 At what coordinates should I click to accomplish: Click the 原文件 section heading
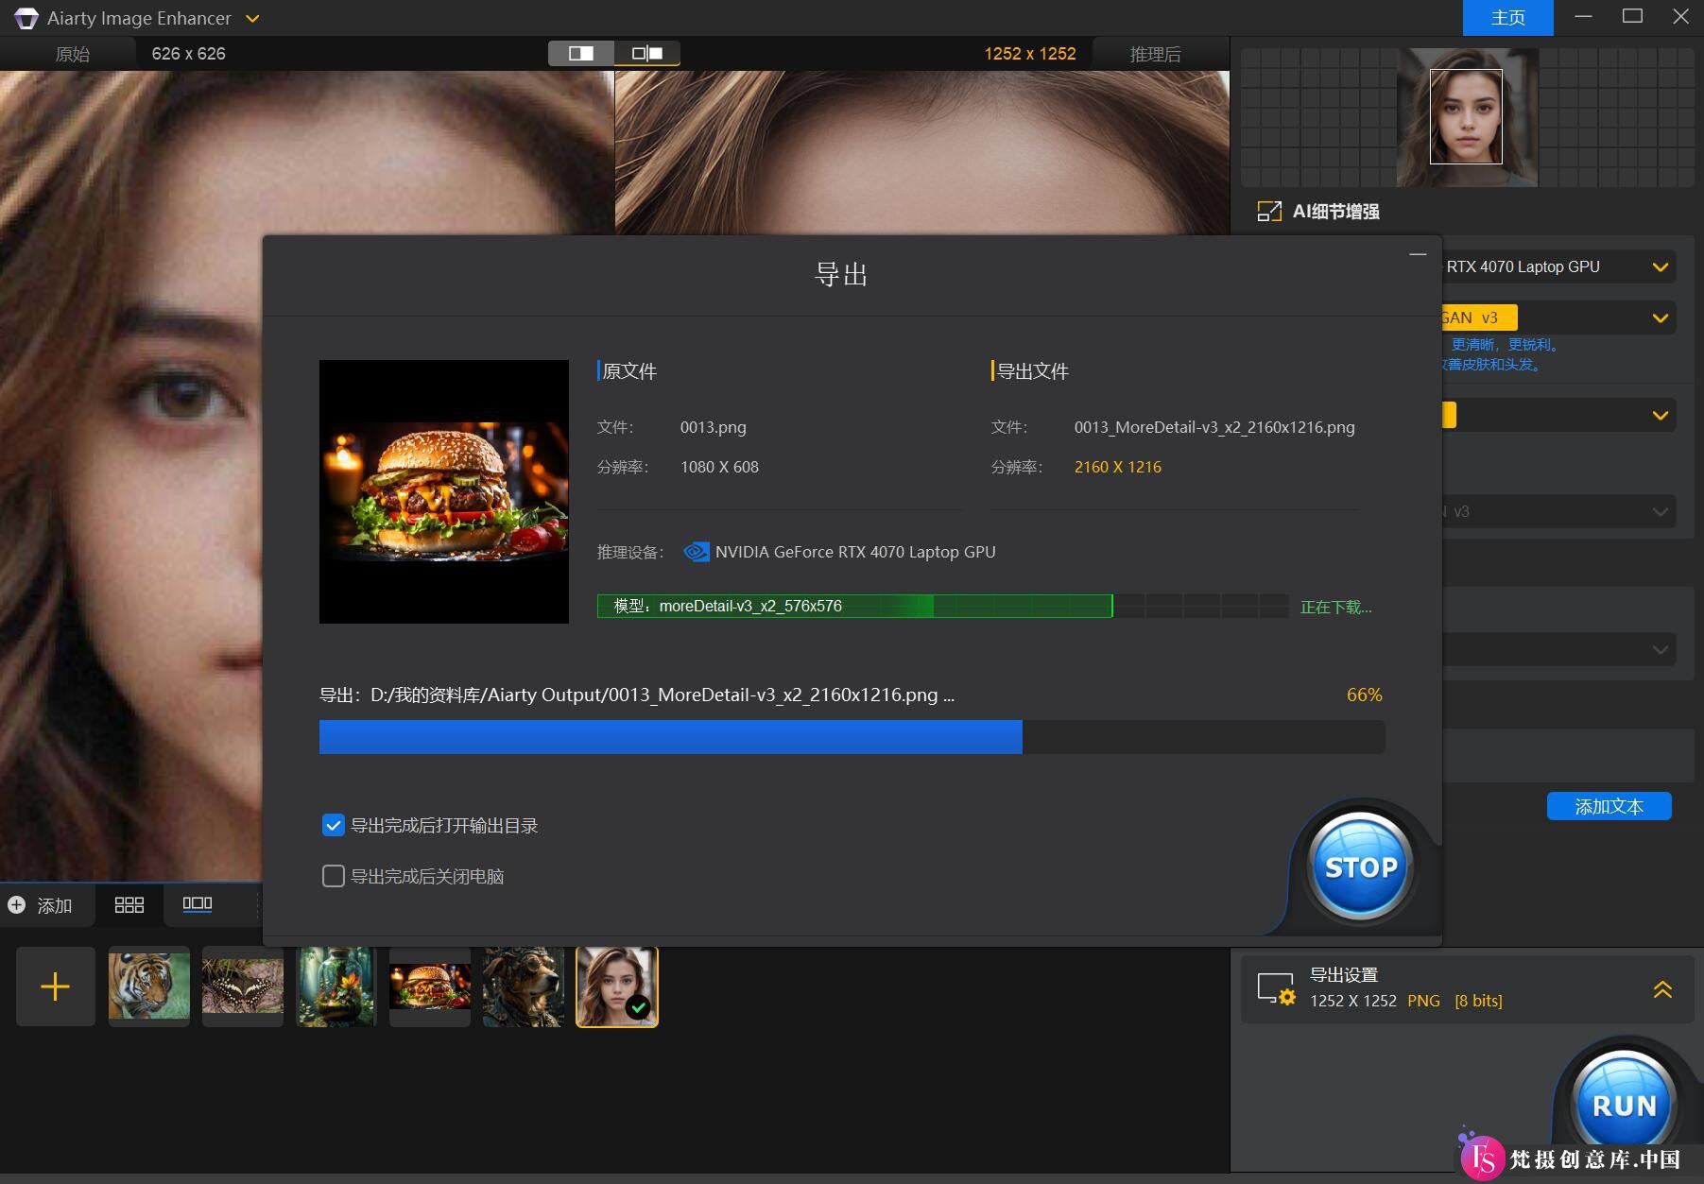(629, 371)
